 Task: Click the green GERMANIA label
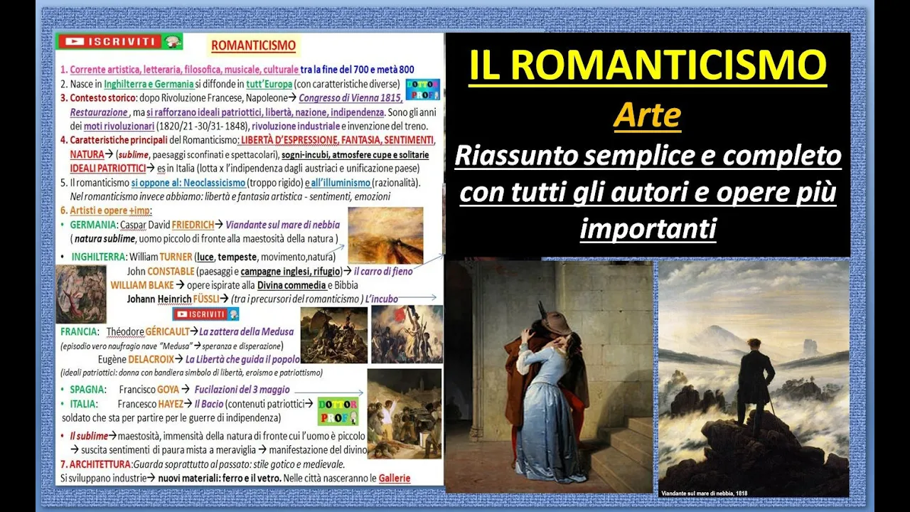[93, 225]
